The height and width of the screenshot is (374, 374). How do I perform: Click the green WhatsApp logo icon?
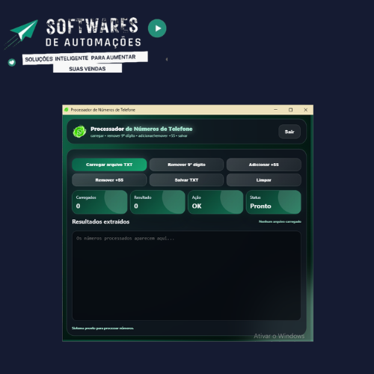79,132
